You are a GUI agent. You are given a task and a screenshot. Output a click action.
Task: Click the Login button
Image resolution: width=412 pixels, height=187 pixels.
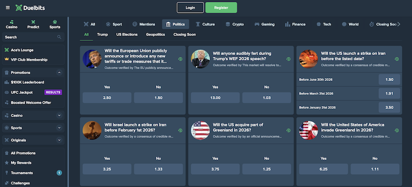pos(190,8)
